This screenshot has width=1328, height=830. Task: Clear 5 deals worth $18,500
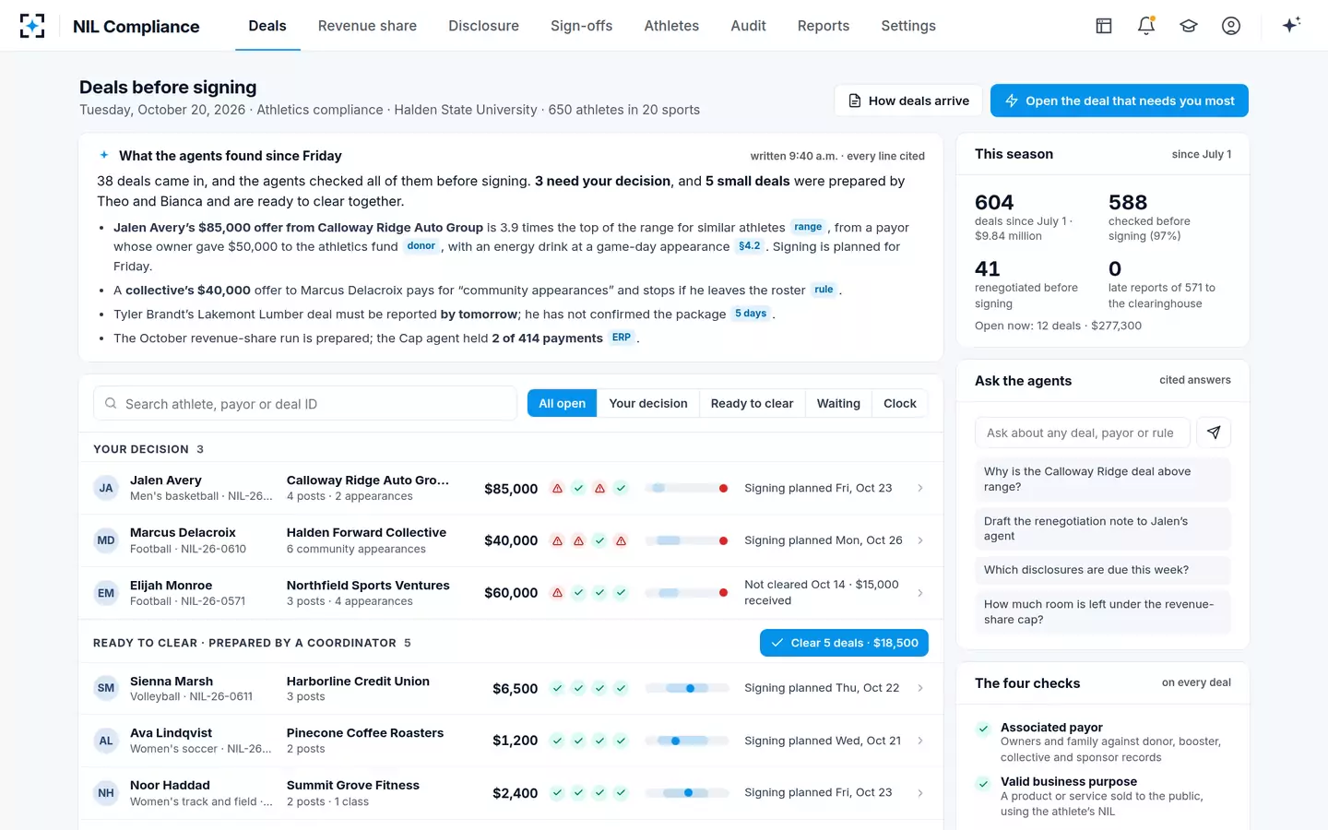coord(844,643)
